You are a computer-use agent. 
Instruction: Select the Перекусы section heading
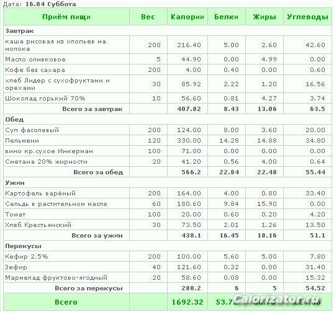click(x=23, y=246)
